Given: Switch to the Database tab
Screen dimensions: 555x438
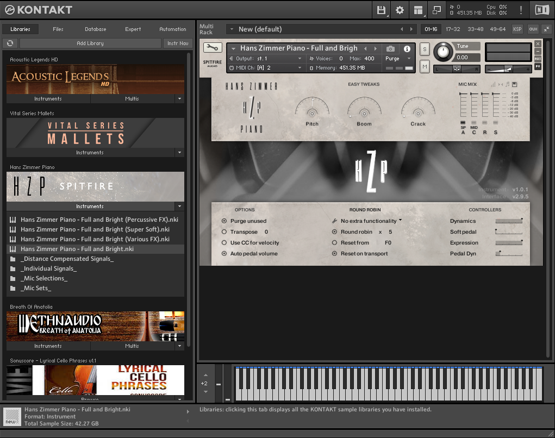Looking at the screenshot, I should click(x=96, y=29).
